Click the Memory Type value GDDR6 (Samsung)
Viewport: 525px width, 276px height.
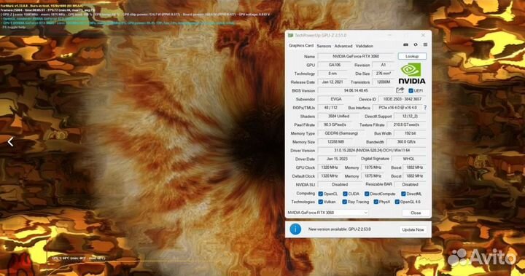coord(341,133)
